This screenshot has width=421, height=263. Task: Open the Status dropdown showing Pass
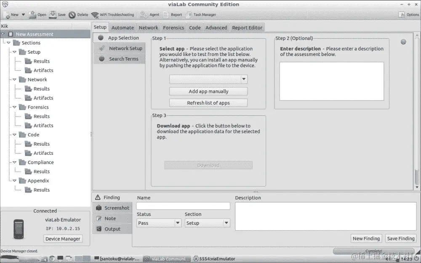pyautogui.click(x=159, y=223)
